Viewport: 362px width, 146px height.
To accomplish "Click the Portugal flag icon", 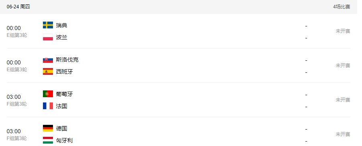I will pos(48,94).
